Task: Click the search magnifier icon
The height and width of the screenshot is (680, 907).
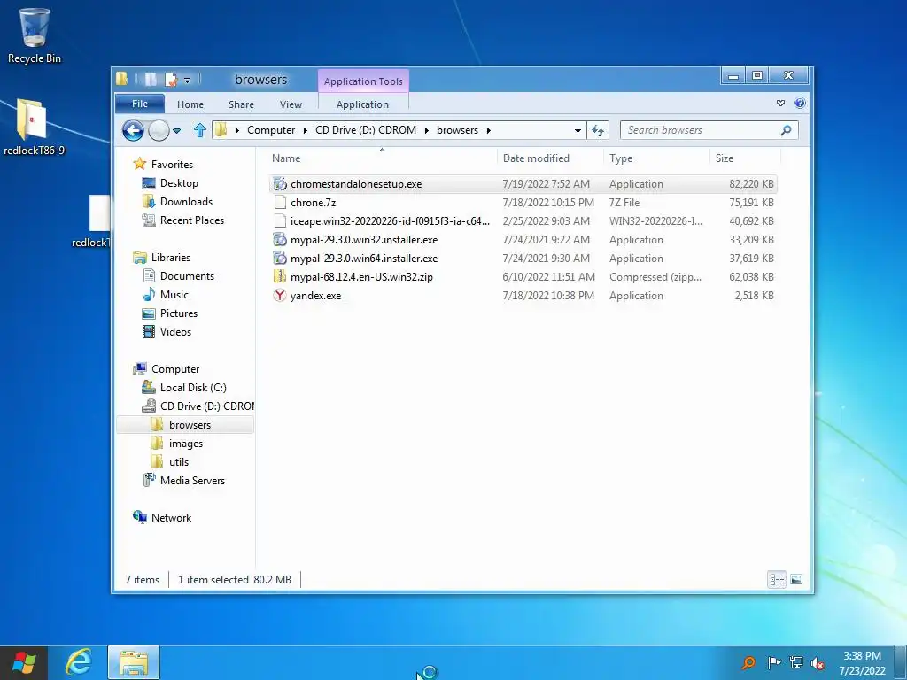Action: pyautogui.click(x=786, y=130)
